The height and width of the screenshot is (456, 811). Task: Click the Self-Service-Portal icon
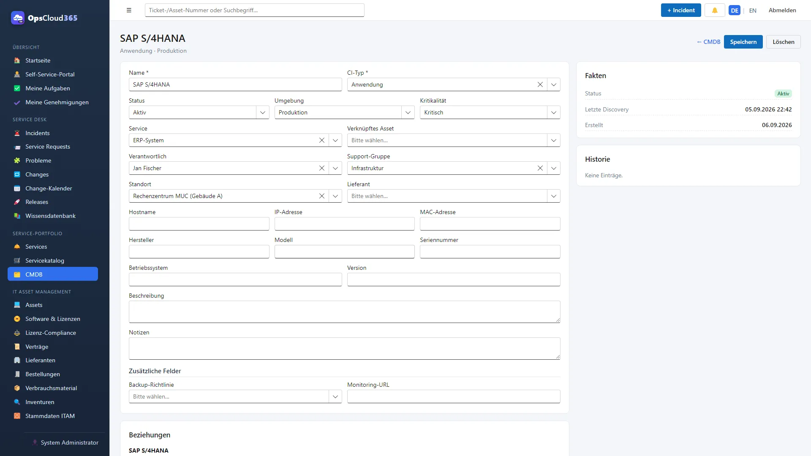click(x=17, y=74)
